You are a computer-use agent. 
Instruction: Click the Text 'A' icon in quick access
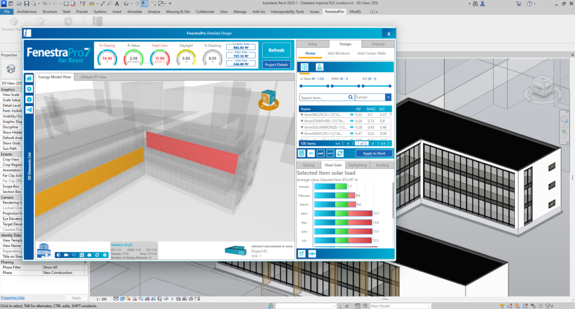point(117,3)
